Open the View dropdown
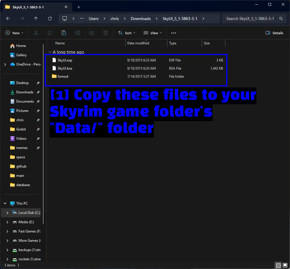This screenshot has height=269, width=290. tap(153, 33)
